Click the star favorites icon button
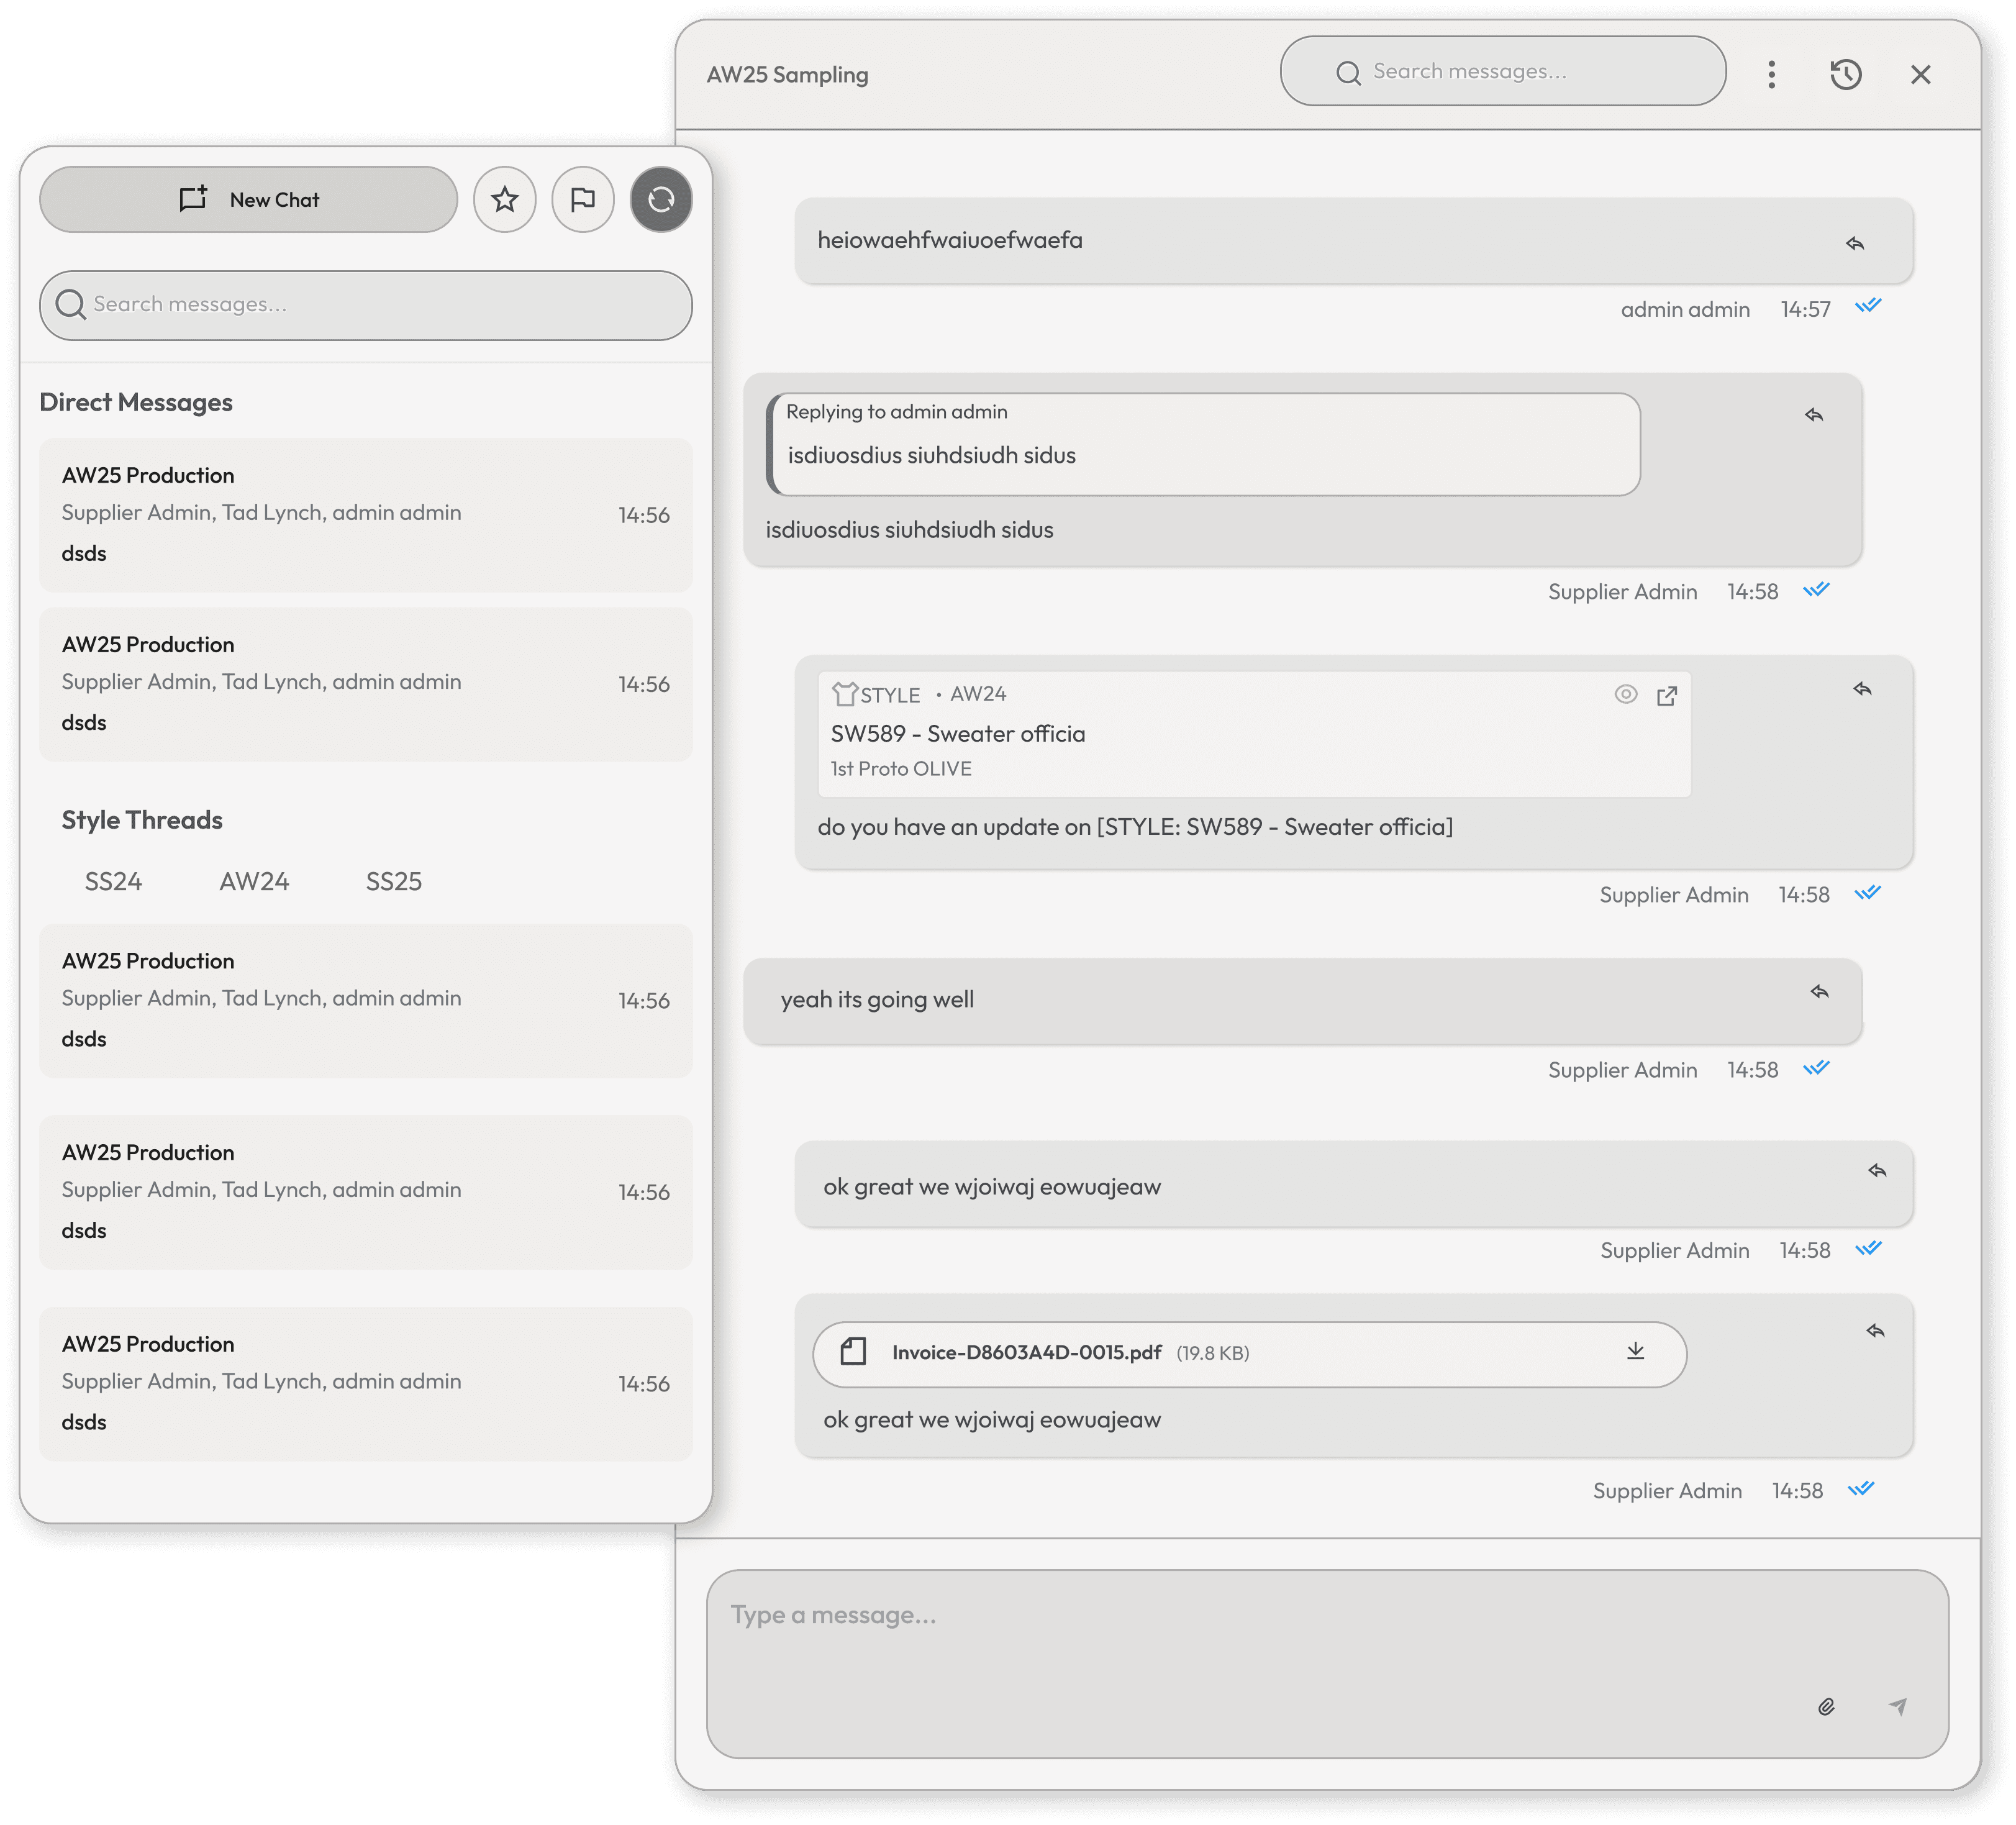 point(504,200)
